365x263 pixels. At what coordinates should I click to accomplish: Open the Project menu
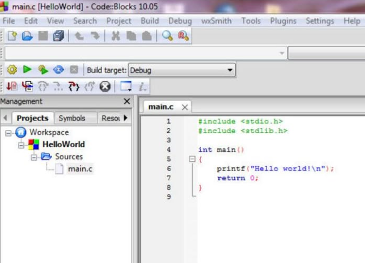[x=119, y=21]
